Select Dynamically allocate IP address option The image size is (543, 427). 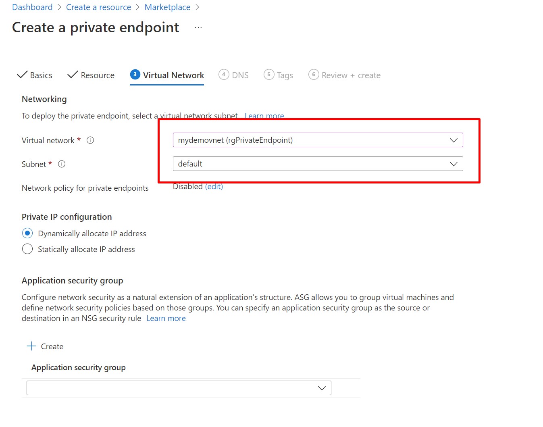[x=27, y=233]
